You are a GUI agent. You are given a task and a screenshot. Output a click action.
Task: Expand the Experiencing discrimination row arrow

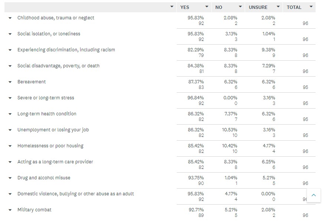[x=10, y=50]
